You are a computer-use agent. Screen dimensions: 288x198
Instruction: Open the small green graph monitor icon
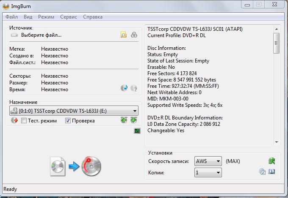point(137,131)
